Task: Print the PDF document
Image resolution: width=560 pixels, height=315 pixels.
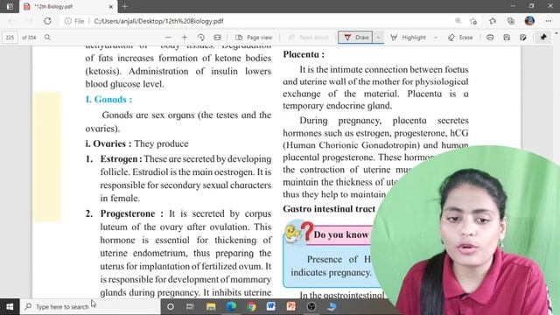Action: tap(490, 37)
